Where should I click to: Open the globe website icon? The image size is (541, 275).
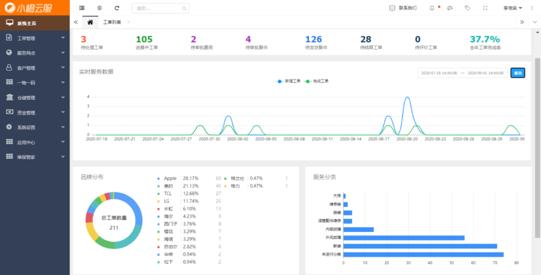point(99,8)
